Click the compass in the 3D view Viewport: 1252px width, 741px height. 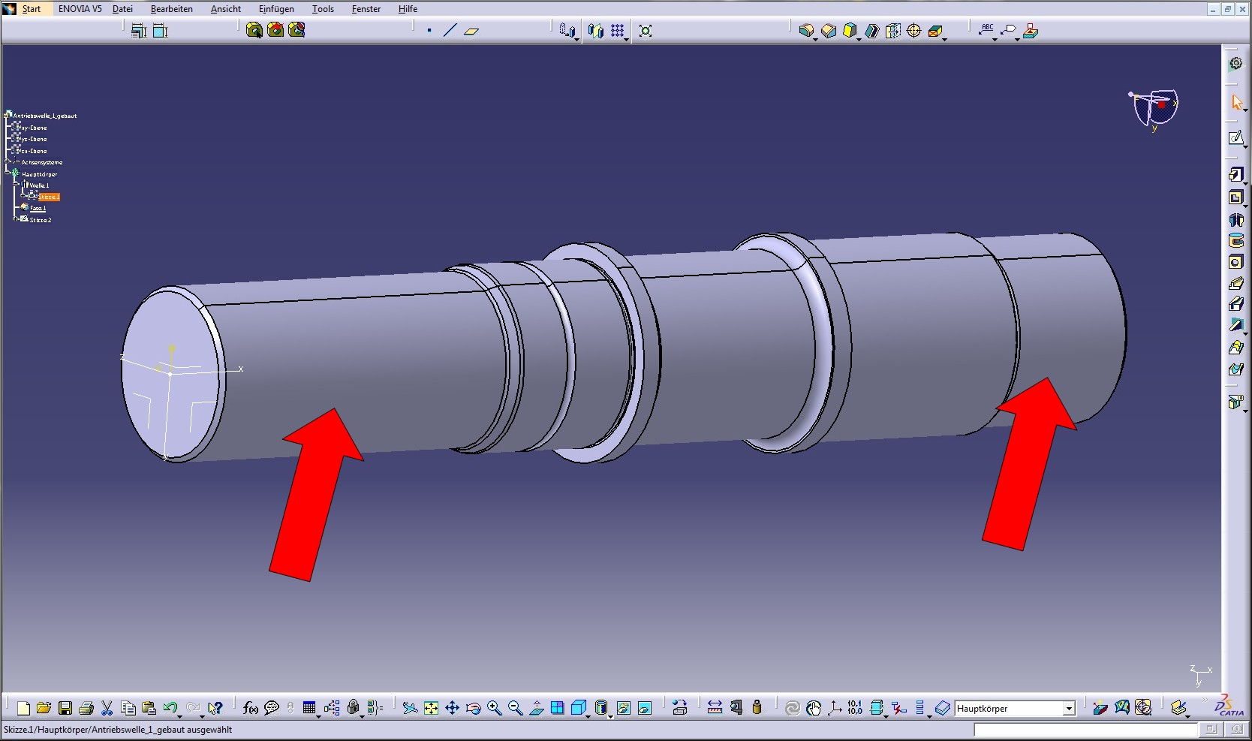coord(1154,110)
